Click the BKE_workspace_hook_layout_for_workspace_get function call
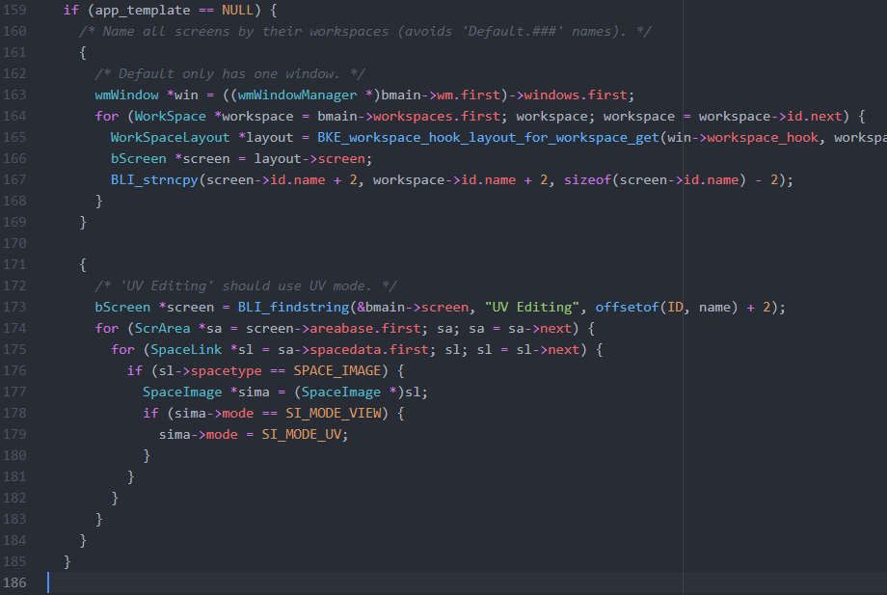887x595 pixels. point(488,138)
